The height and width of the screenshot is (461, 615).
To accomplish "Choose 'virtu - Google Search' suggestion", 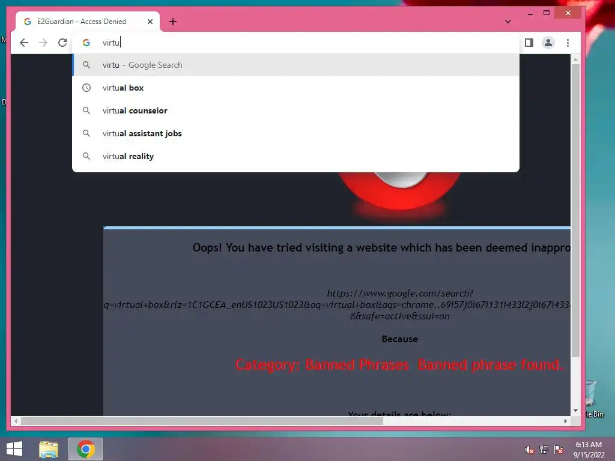I will (x=295, y=65).
